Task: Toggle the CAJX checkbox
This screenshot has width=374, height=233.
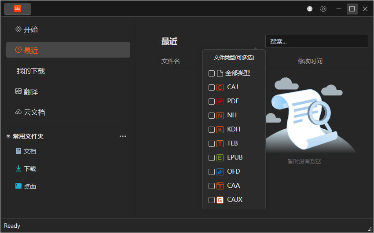Action: click(212, 200)
